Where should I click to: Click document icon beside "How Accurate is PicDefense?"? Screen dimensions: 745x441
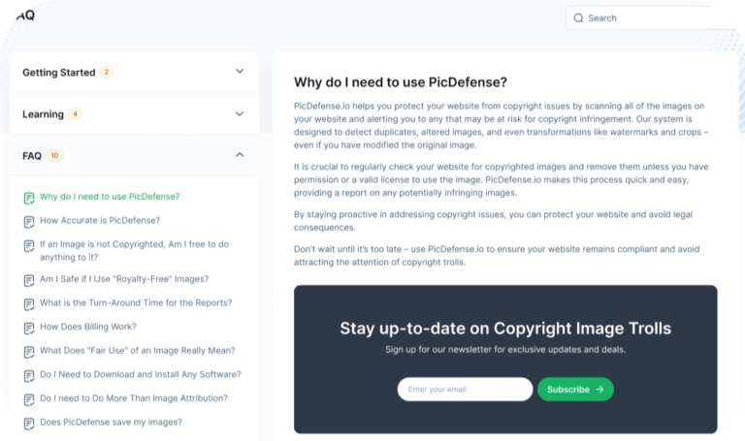click(29, 221)
